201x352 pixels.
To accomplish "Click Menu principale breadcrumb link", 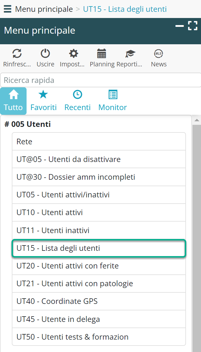I will [x=44, y=9].
